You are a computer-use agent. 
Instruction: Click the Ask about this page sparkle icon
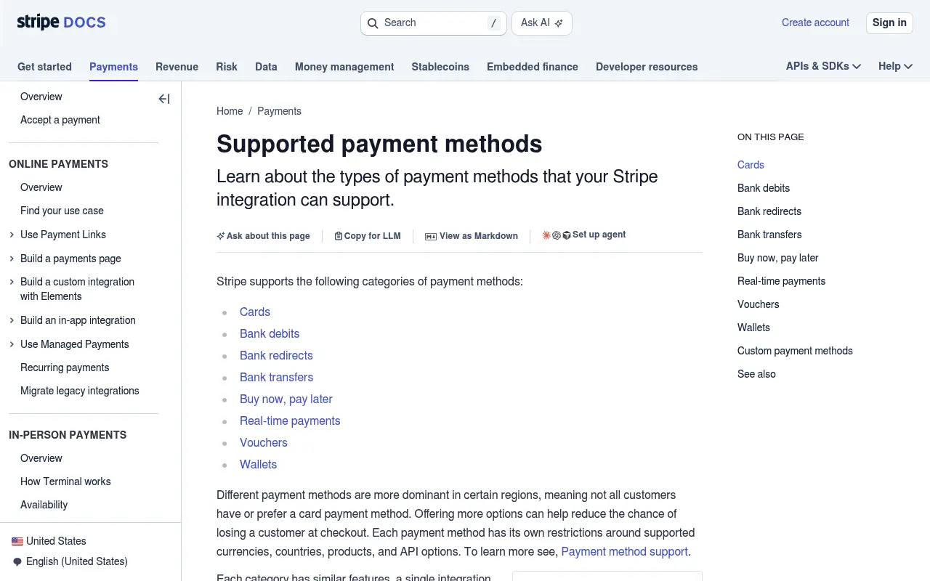[221, 236]
